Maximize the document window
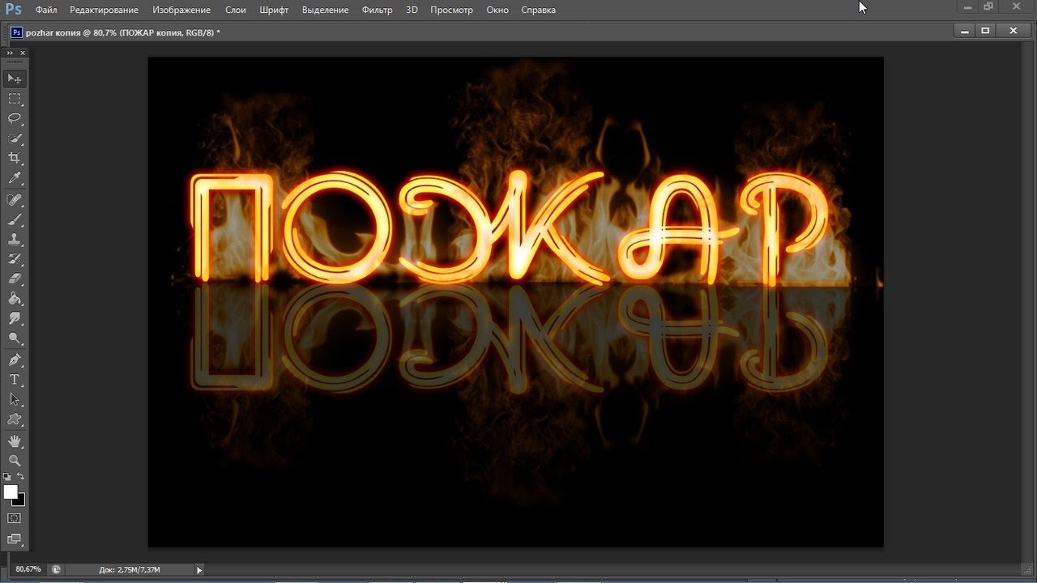 tap(985, 31)
